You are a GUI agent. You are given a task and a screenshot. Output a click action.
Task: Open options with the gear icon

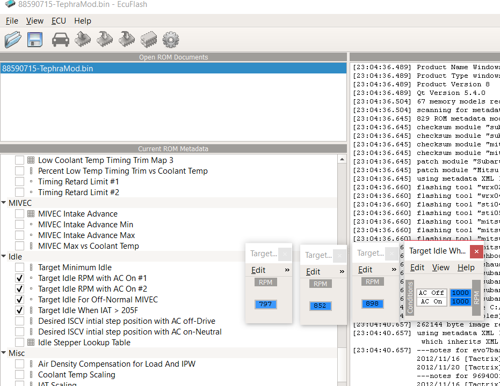click(x=171, y=40)
